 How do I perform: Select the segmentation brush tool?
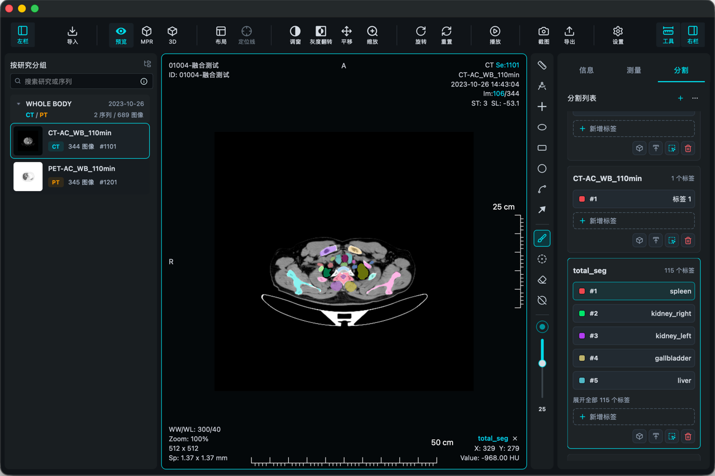tap(542, 239)
